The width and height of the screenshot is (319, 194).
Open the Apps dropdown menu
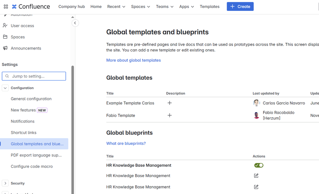(186, 6)
